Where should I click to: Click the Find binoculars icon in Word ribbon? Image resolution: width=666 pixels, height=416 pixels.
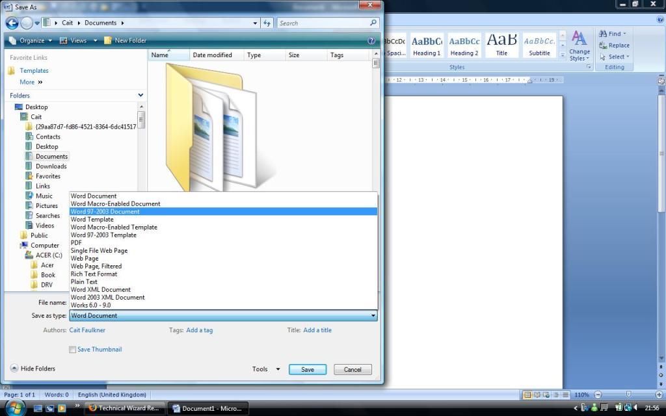coord(603,34)
